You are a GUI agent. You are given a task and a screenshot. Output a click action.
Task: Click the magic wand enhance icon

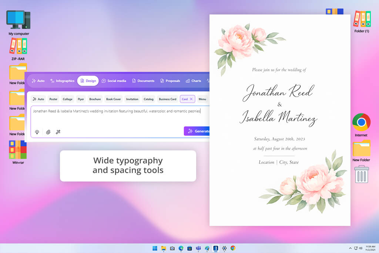(x=58, y=132)
